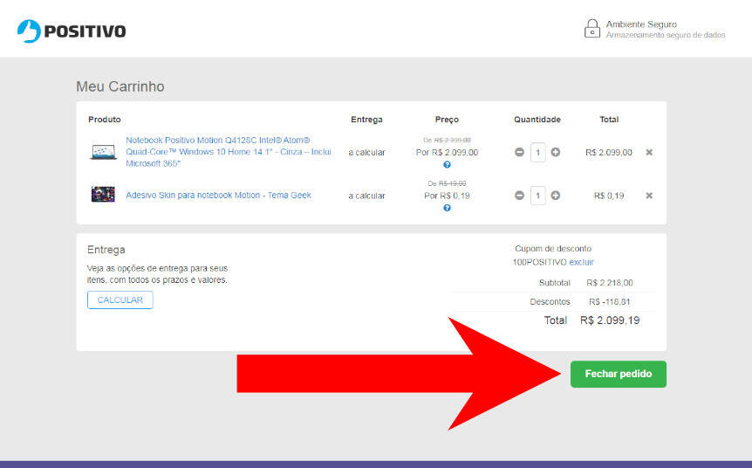This screenshot has width=752, height=468.
Task: Increase quantity of the Notebook Positivo Motion
Action: tap(556, 152)
